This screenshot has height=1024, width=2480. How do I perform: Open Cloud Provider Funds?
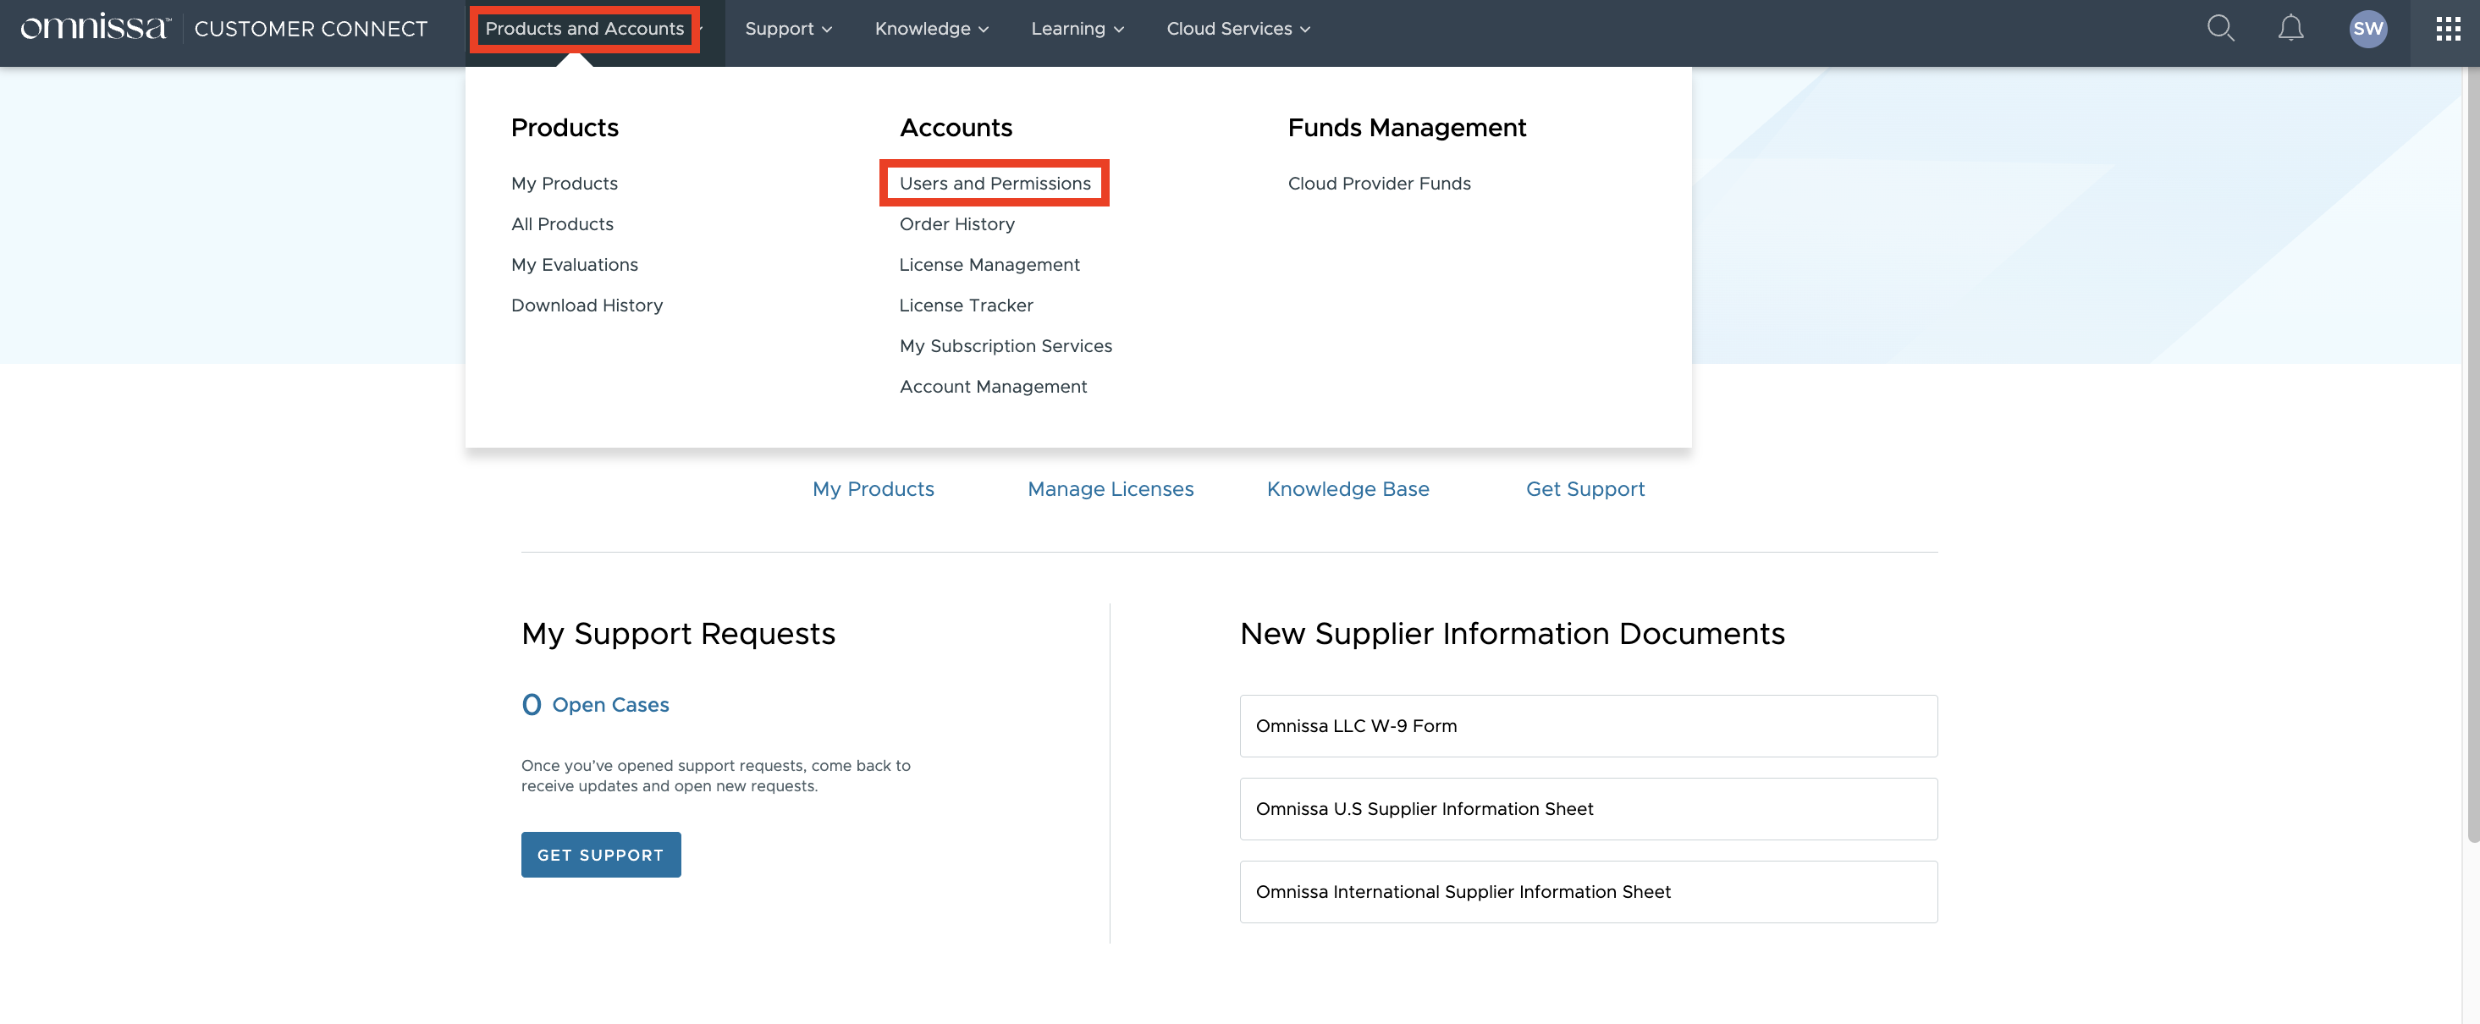click(1379, 183)
